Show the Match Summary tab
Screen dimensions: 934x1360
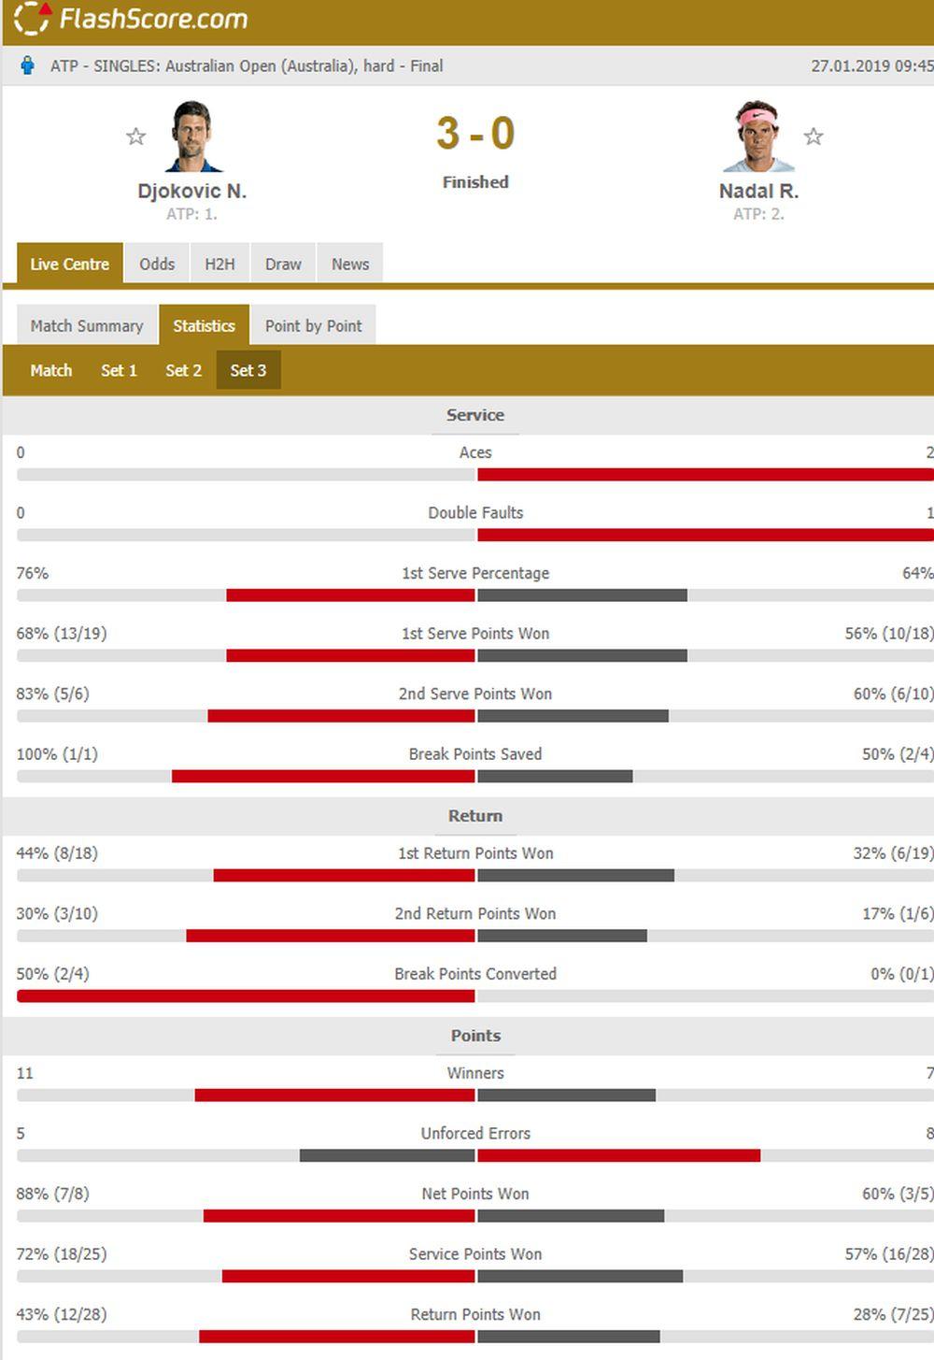[x=87, y=325]
